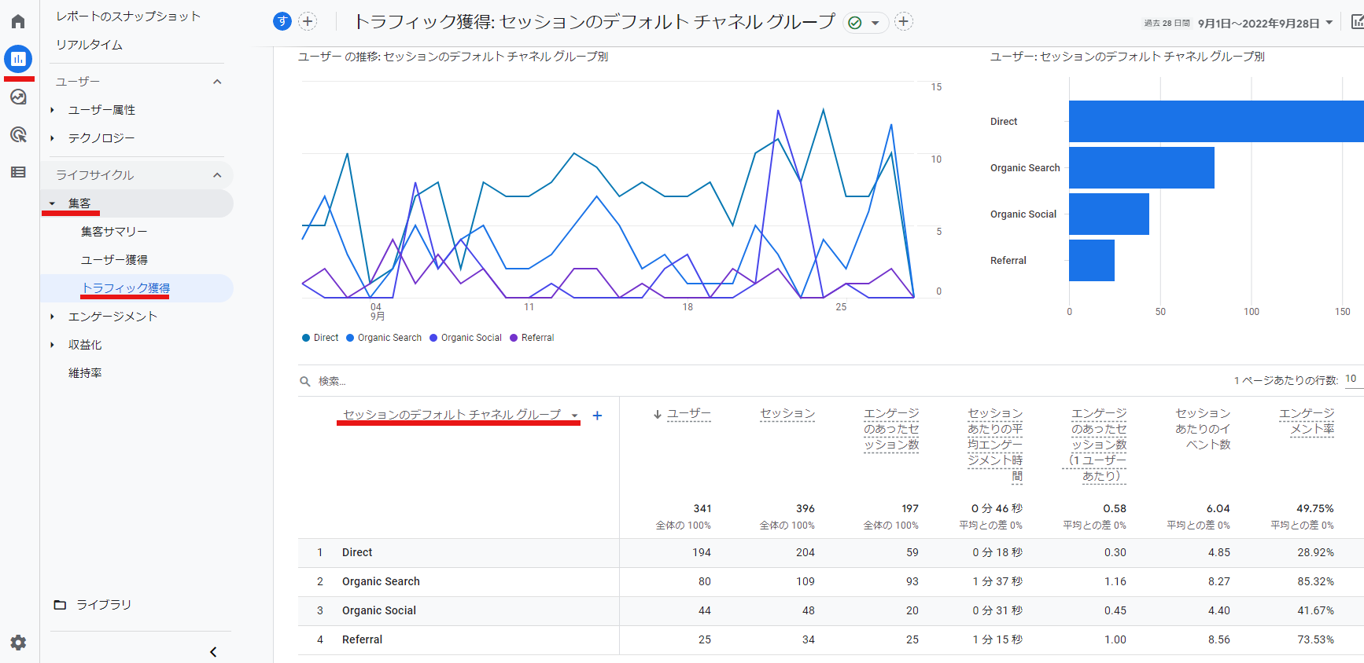Toggle Organic Social series in chart legend
The image size is (1364, 663).
coord(466,338)
